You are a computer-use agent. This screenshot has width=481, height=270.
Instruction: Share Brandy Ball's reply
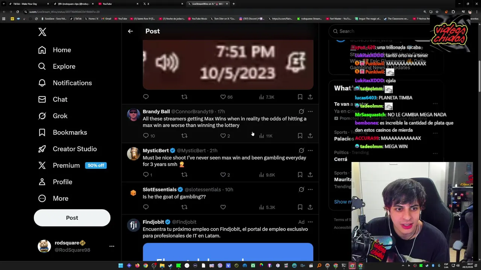click(310, 136)
